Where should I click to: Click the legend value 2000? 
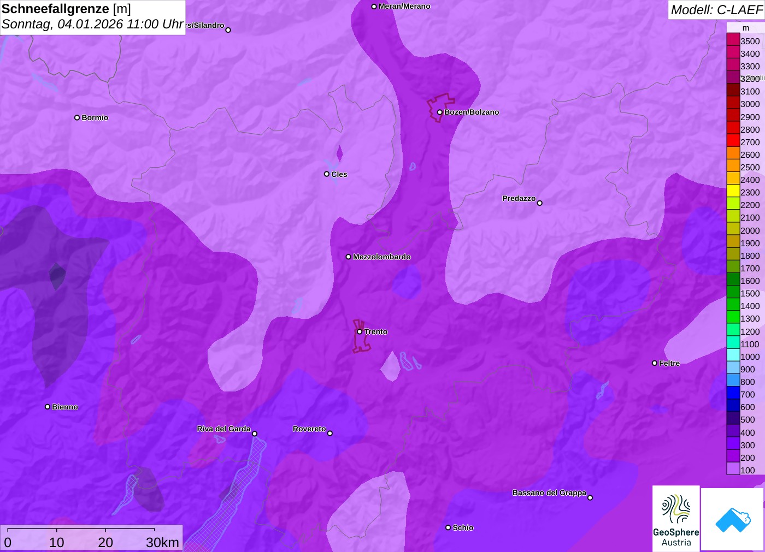pos(750,230)
